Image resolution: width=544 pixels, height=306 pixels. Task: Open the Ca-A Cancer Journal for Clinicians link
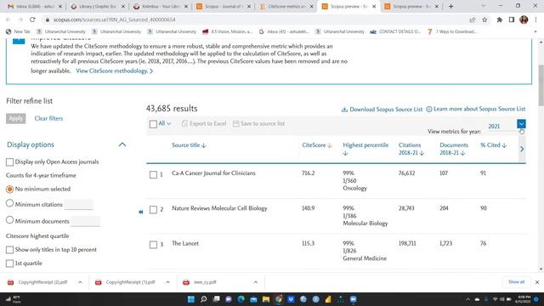coord(213,173)
